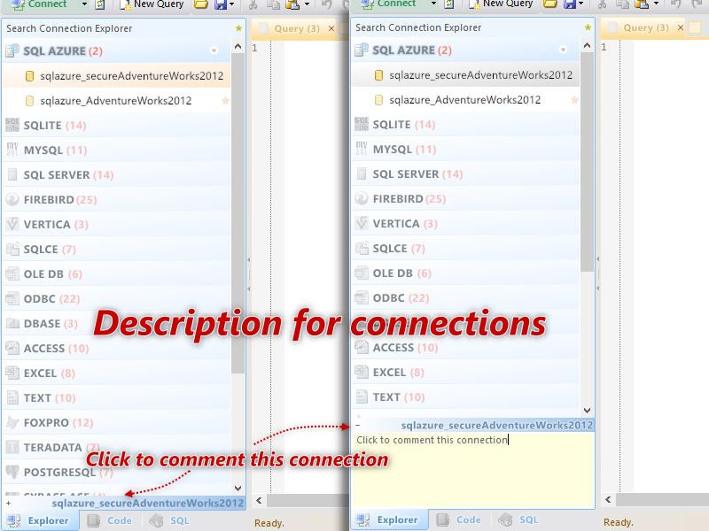Image resolution: width=709 pixels, height=531 pixels.
Task: Click the database icon beside sqlazure_AdventureWorks2012 in the left explorer
Action: coord(29,100)
